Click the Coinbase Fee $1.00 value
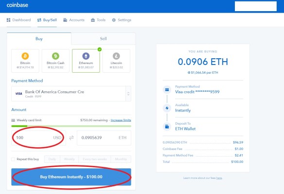 (239, 149)
